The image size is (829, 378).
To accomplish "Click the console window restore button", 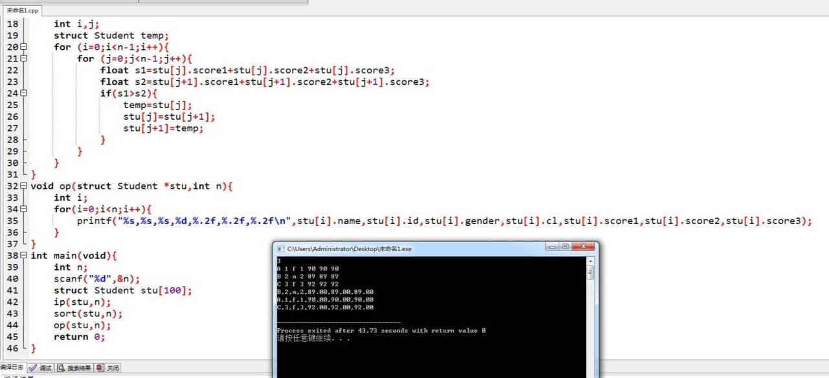I will click(x=565, y=247).
